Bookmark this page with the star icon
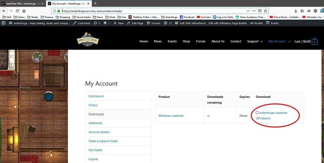This screenshot has width=324, height=163. pyautogui.click(x=265, y=11)
